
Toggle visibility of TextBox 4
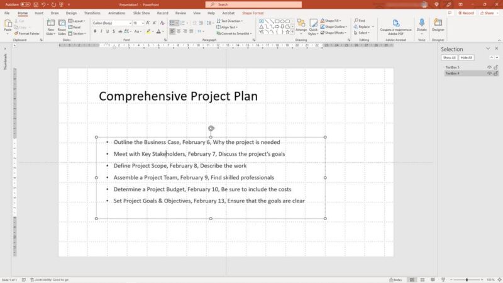coord(489,73)
